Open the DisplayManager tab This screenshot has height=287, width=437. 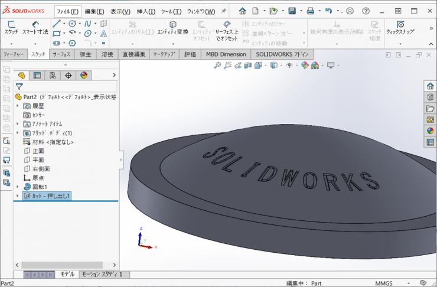point(84,75)
